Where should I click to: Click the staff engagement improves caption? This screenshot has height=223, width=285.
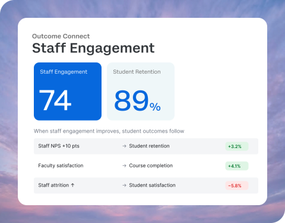tap(109, 131)
